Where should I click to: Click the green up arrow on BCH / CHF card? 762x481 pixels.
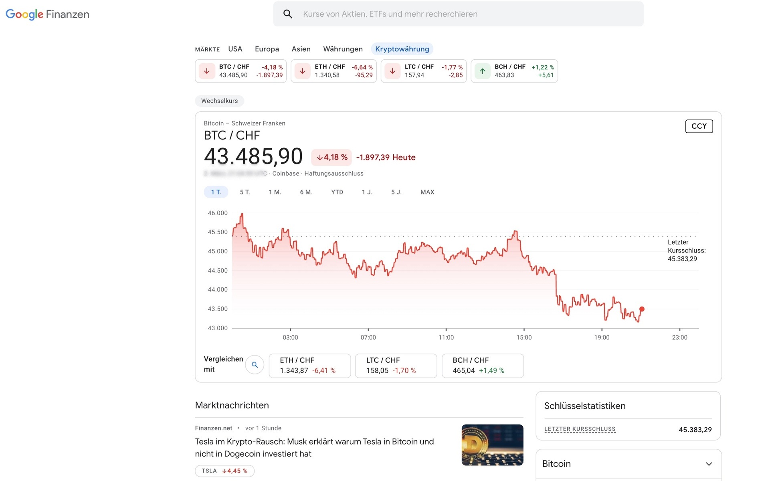[x=483, y=71]
